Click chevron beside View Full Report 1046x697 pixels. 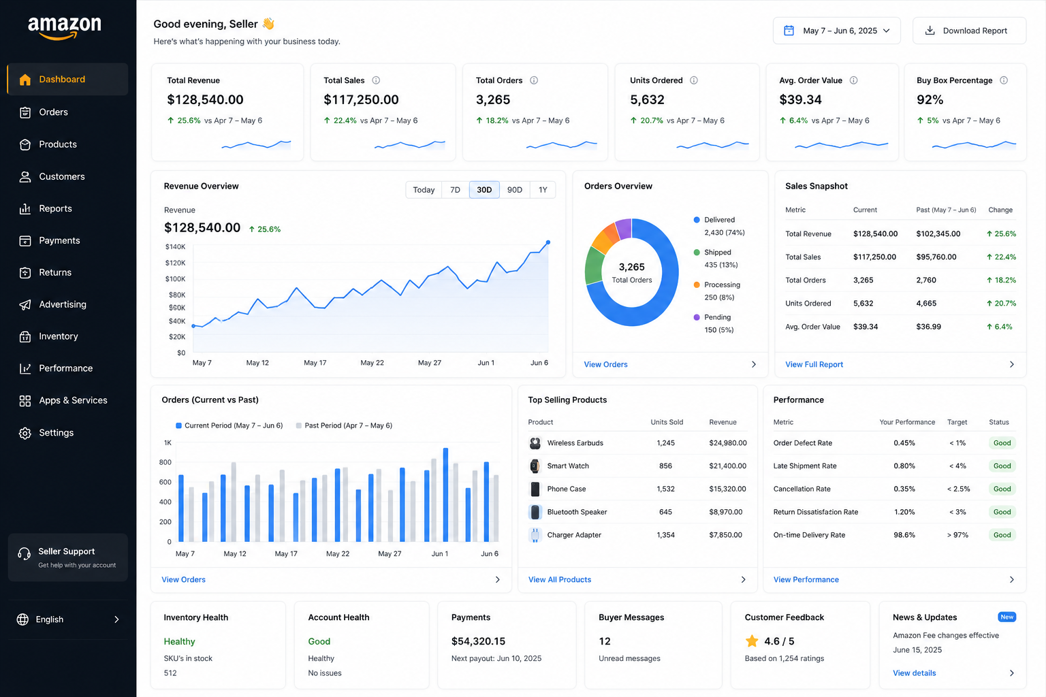(x=1012, y=365)
